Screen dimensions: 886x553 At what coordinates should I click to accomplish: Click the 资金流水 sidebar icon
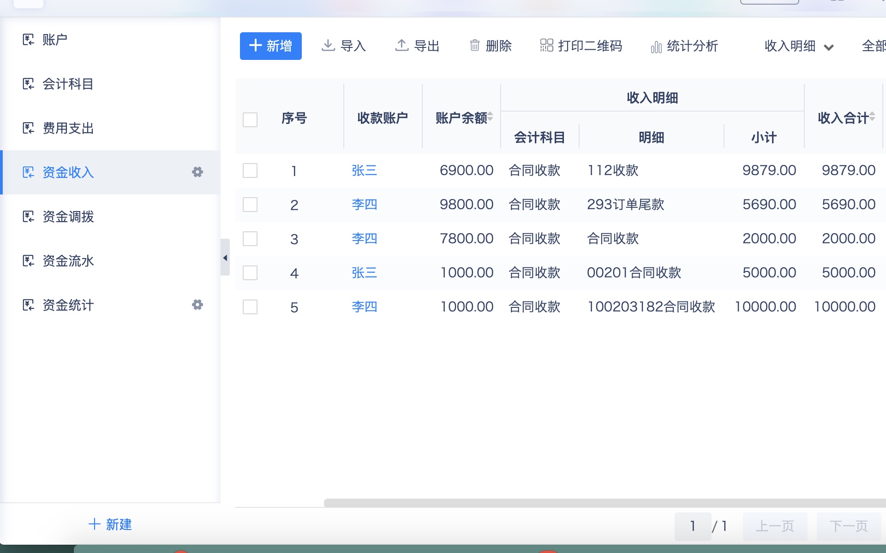[x=28, y=261]
